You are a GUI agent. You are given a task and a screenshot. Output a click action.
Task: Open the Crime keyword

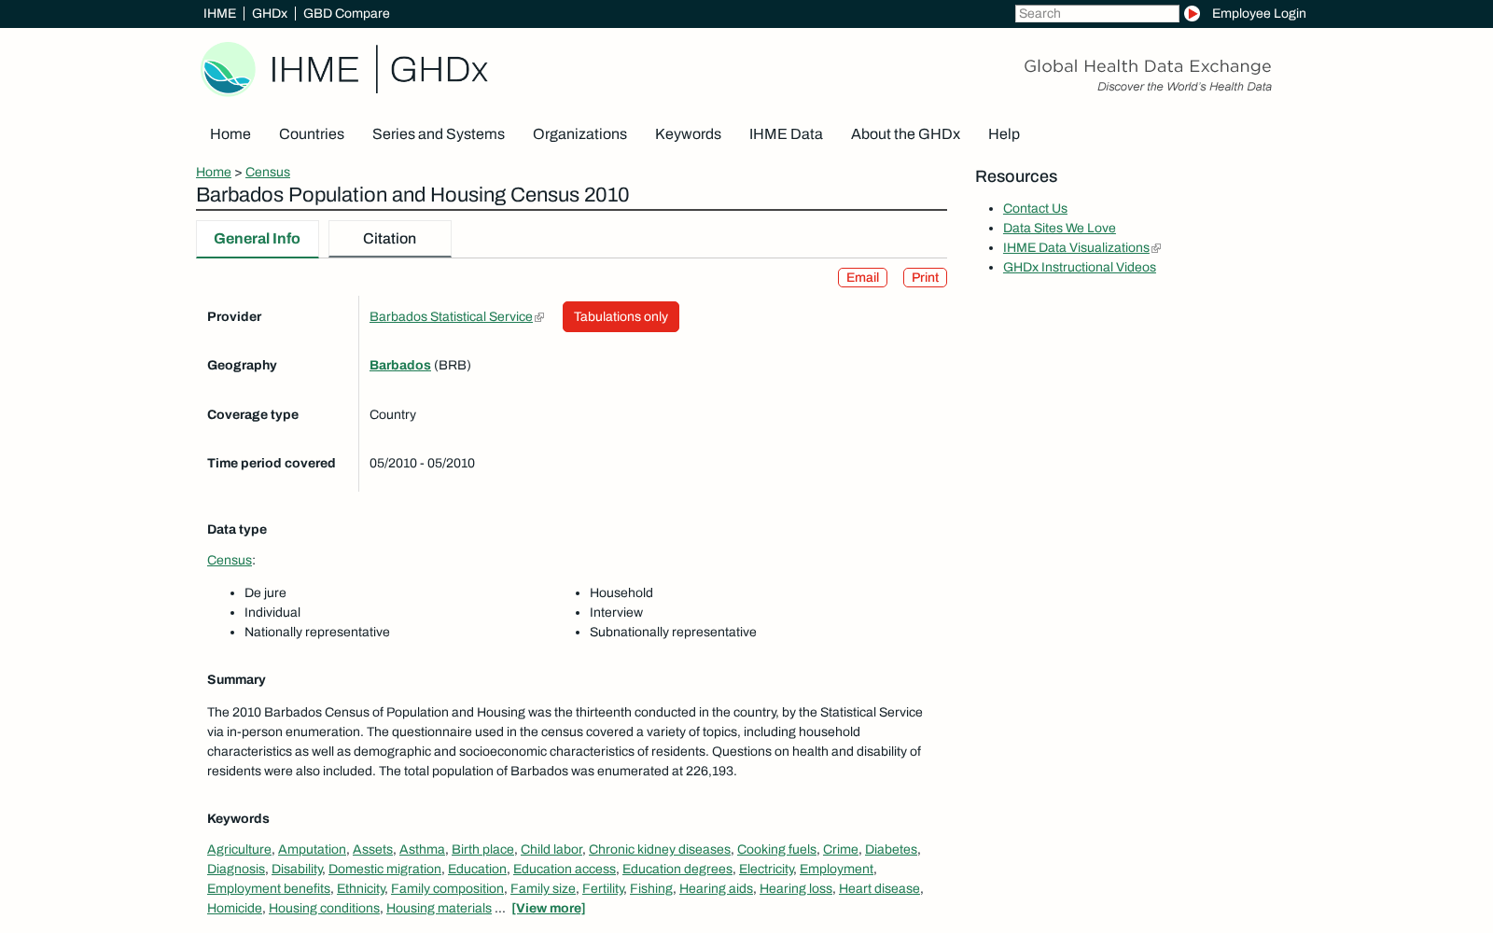tap(841, 849)
